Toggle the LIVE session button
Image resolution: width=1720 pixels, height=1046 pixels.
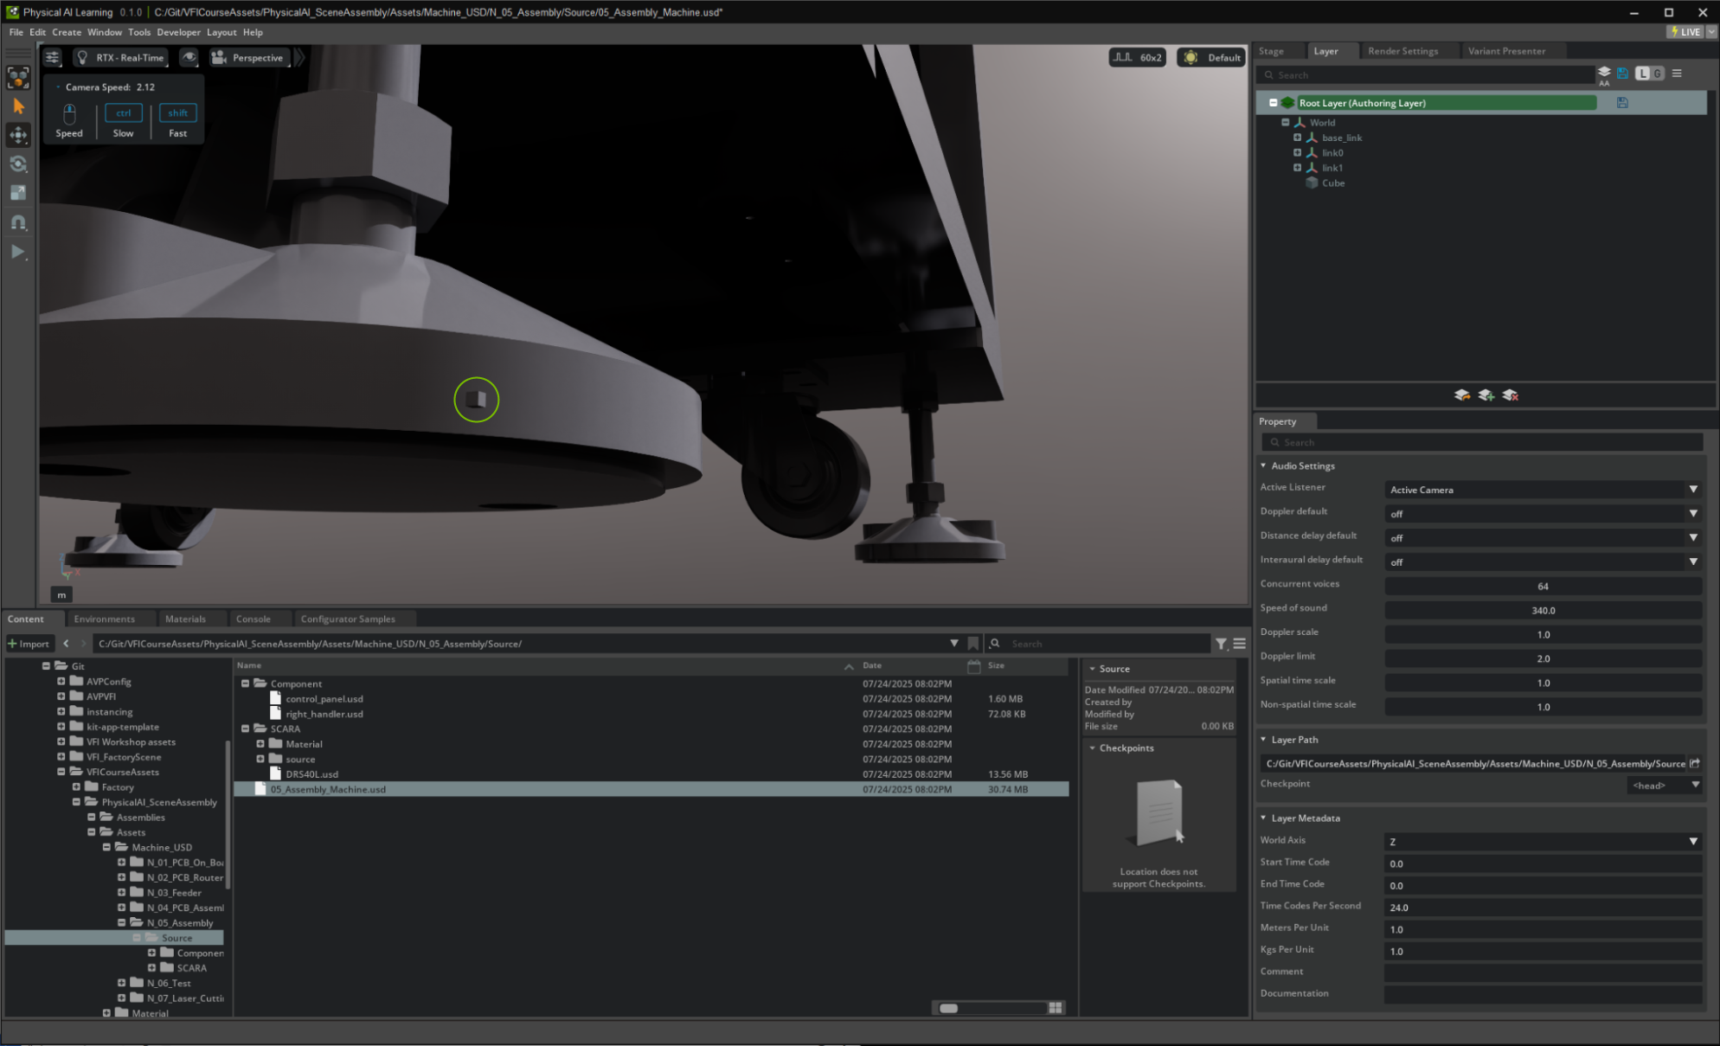point(1685,32)
